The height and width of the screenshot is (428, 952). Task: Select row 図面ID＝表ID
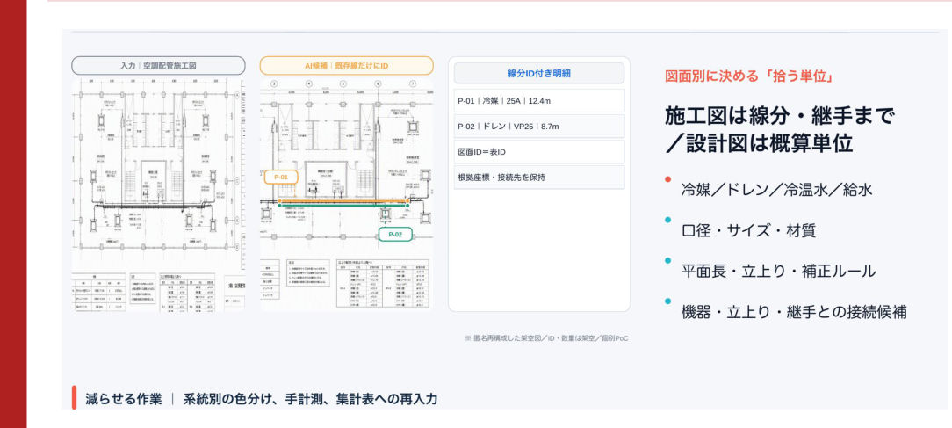click(x=539, y=152)
